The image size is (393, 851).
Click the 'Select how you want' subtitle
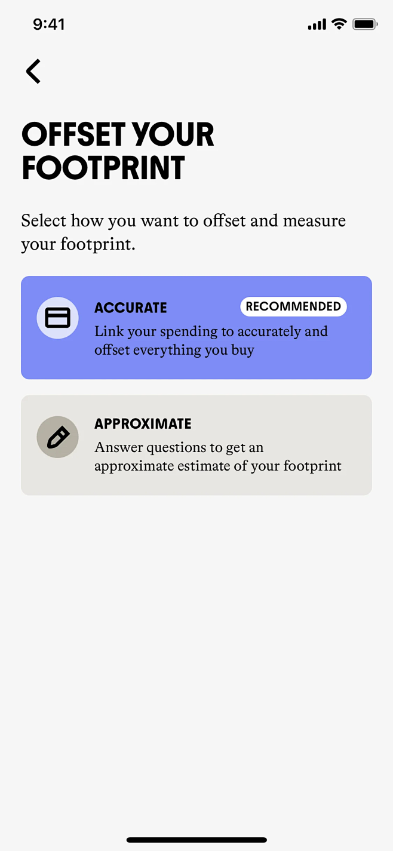click(x=183, y=232)
